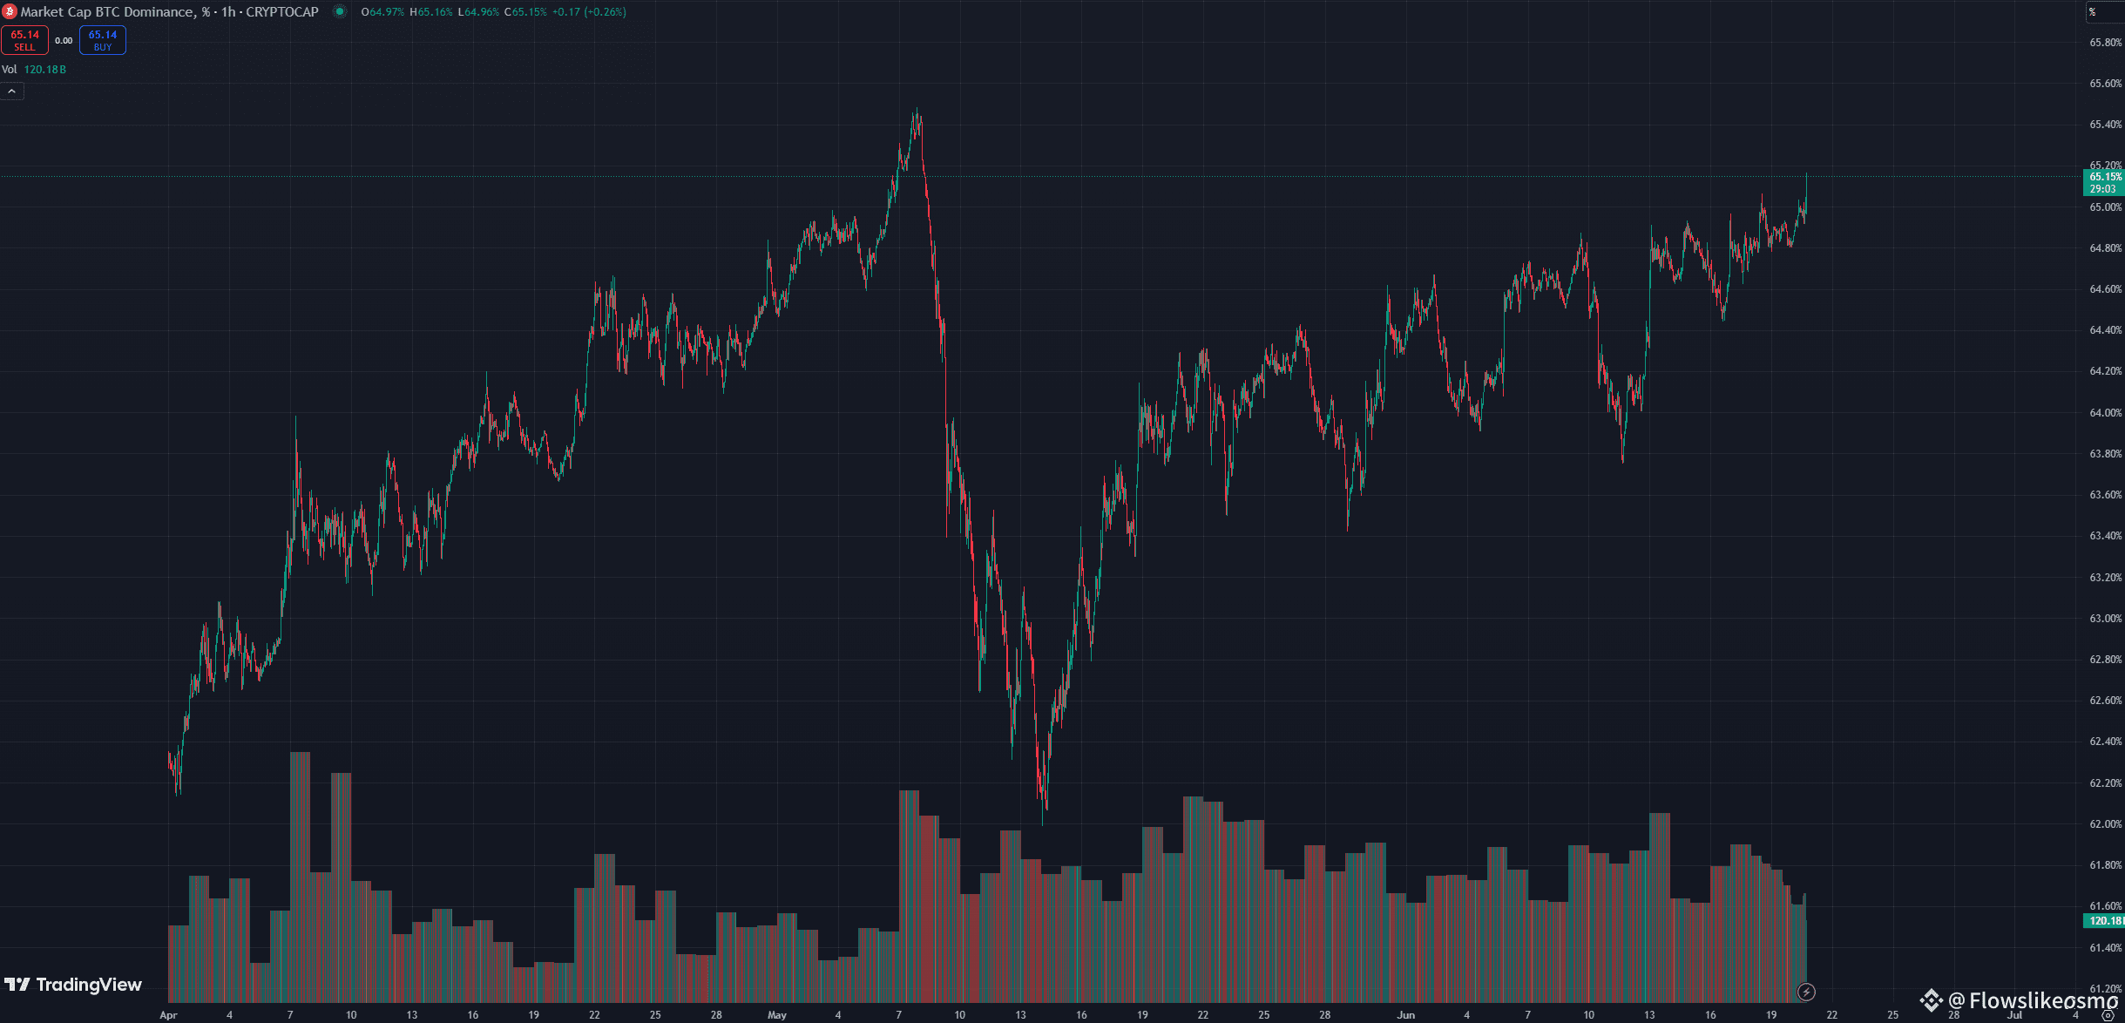Click the red Bitcoin symbol logo icon

10,12
